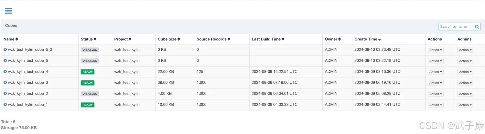Click cube name wzk_kylin_test_cube_2
The image size is (485, 134).
[x=28, y=94]
